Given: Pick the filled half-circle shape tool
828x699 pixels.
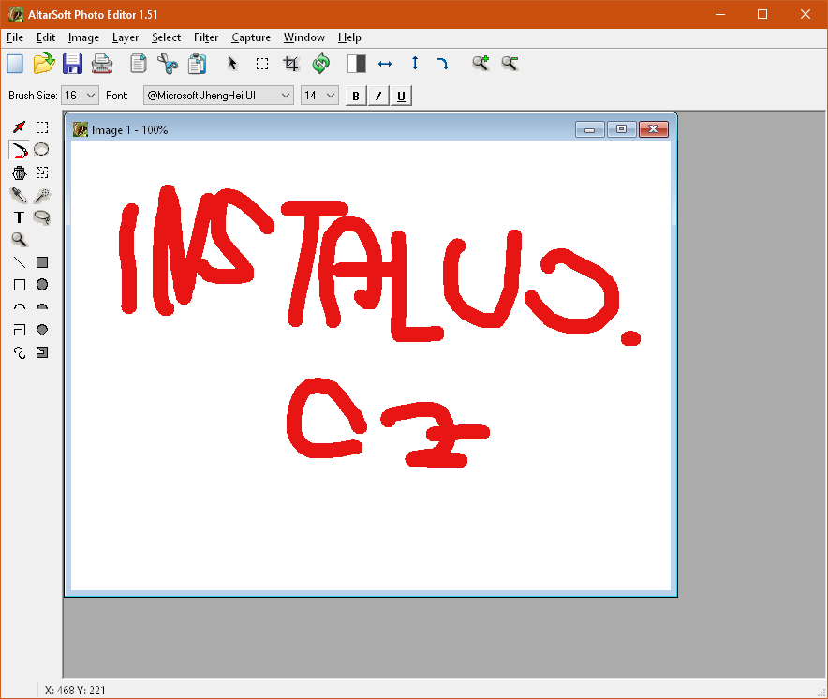Looking at the screenshot, I should 42,307.
